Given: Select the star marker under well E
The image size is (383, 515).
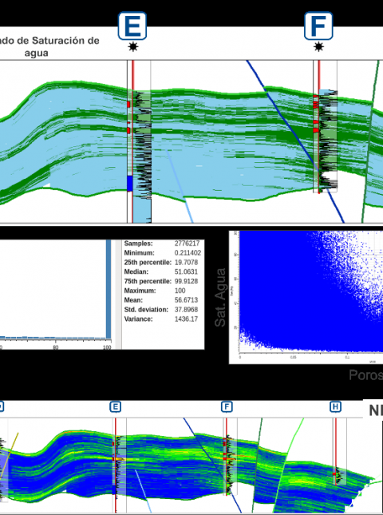Looking at the screenshot, I should [132, 47].
